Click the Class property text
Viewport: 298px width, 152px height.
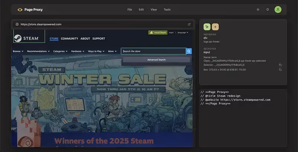(x=235, y=61)
